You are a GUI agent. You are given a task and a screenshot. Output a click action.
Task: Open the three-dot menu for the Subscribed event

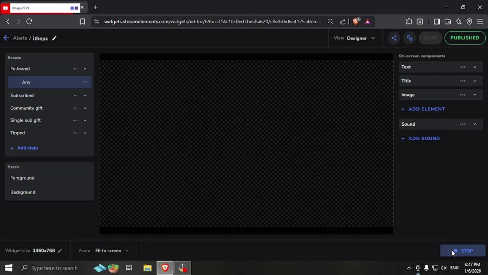point(75,95)
